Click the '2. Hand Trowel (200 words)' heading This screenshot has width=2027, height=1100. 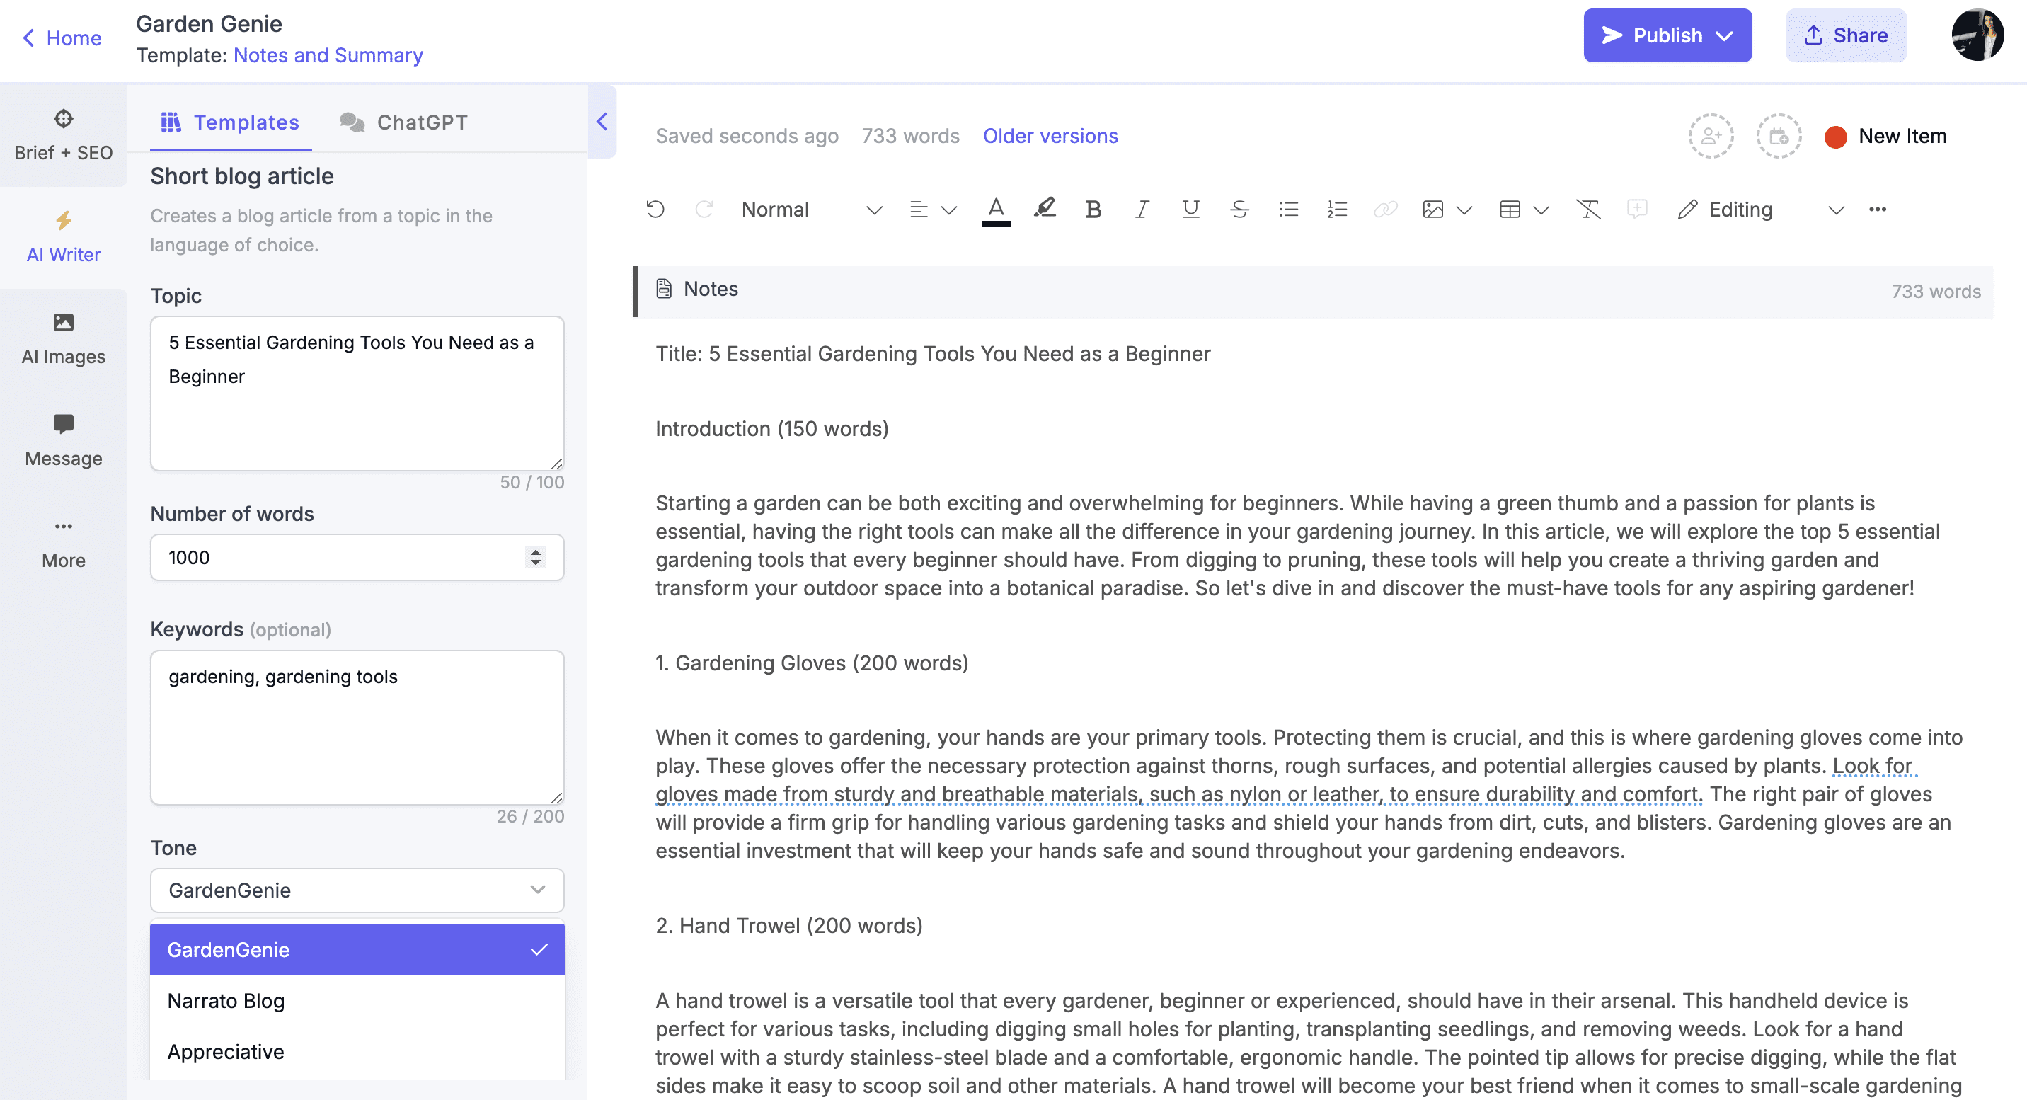point(789,926)
